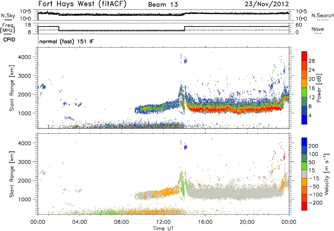Click the '08:00' time tick label
The image size is (334, 231).
pyautogui.click(x=121, y=222)
